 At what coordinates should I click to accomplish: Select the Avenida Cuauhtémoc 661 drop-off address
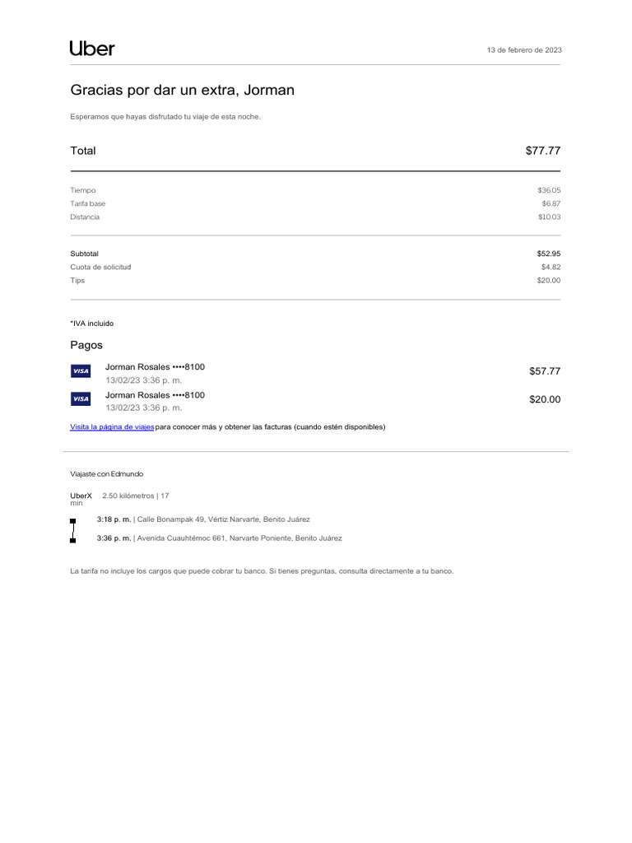click(x=239, y=538)
